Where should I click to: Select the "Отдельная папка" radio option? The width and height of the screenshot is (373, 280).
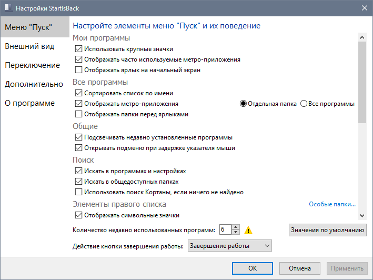pyautogui.click(x=243, y=104)
